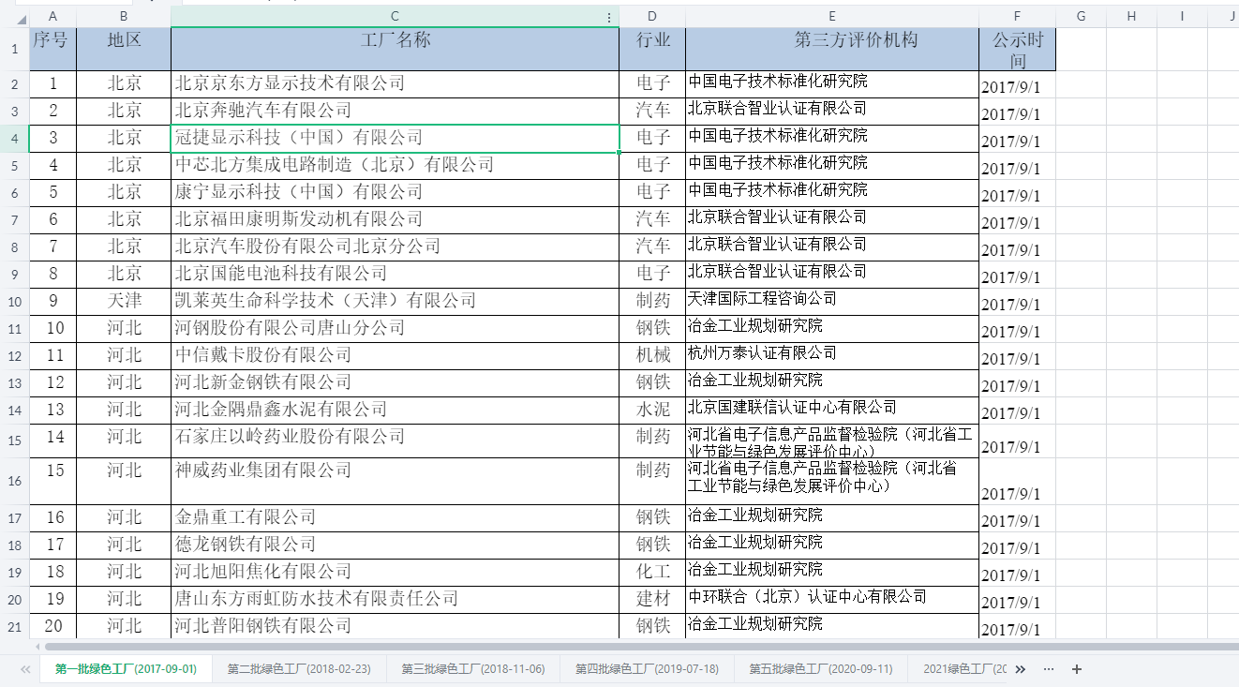Viewport: 1239px width, 687px height.
Task: Click the 化工 industry cell
Action: (x=652, y=572)
